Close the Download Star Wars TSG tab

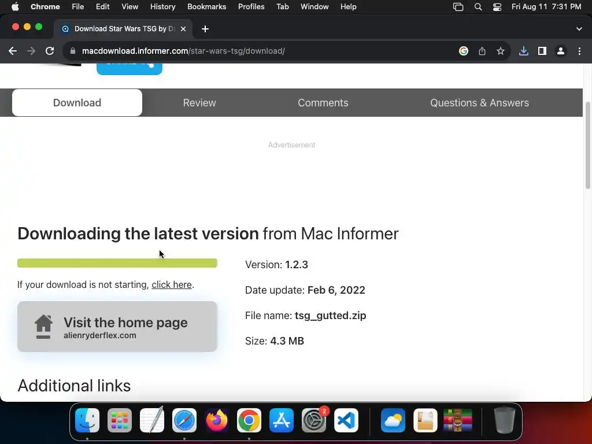click(x=183, y=29)
